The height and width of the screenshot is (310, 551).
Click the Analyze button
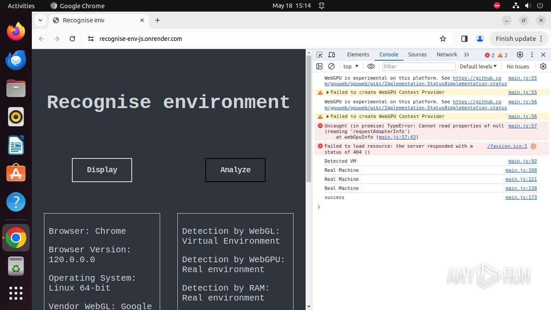pos(235,170)
